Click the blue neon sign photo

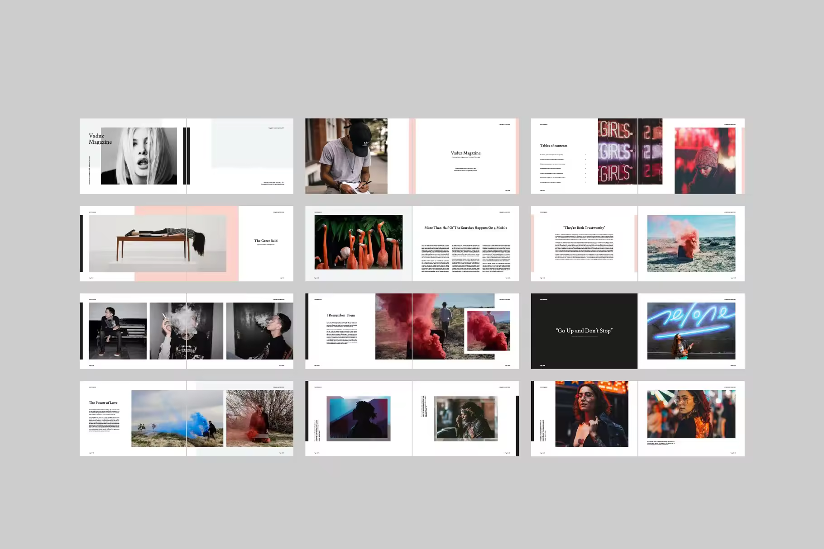click(691, 331)
